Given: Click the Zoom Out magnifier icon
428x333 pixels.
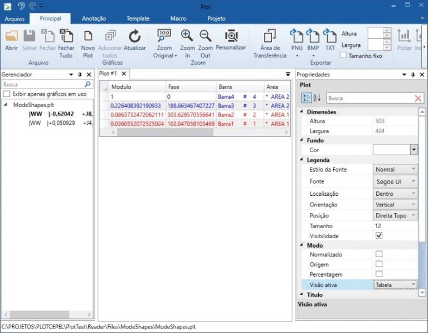Looking at the screenshot, I should coord(206,36).
